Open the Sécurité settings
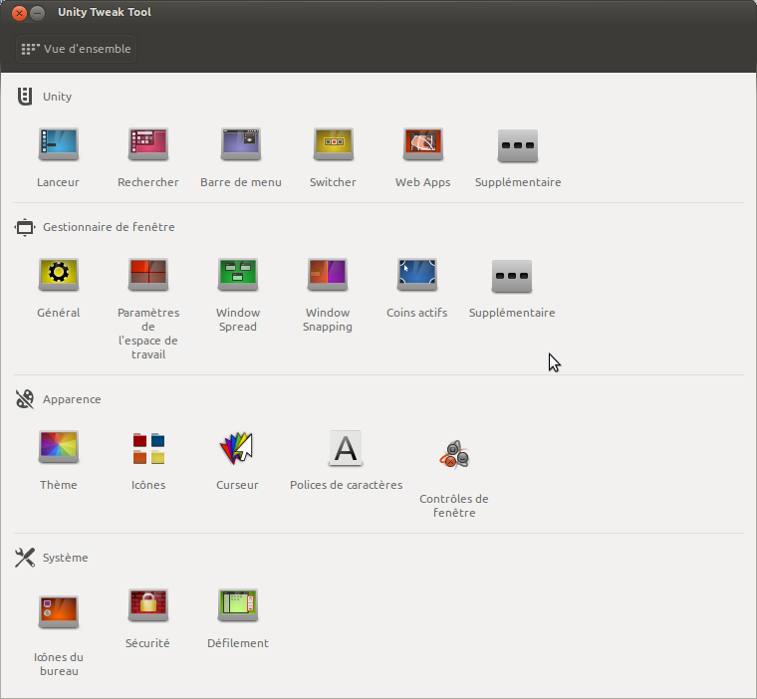Screen dimensions: 757x699 coord(148,605)
